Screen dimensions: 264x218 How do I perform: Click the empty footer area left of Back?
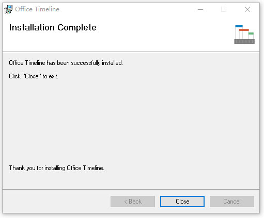pos(56,202)
